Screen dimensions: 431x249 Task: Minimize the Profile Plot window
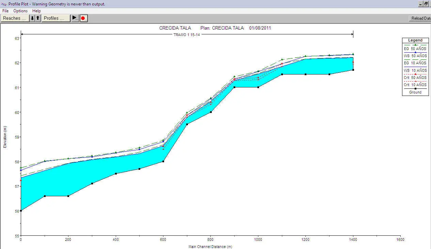point(420,4)
